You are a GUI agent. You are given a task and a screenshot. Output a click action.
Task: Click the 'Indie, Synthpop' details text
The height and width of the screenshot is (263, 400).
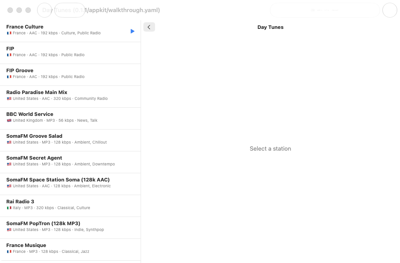(89, 230)
